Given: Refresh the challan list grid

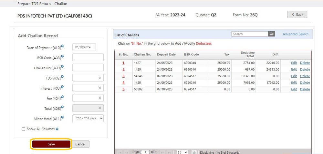Looking at the screenshot, I should click(x=194, y=152).
